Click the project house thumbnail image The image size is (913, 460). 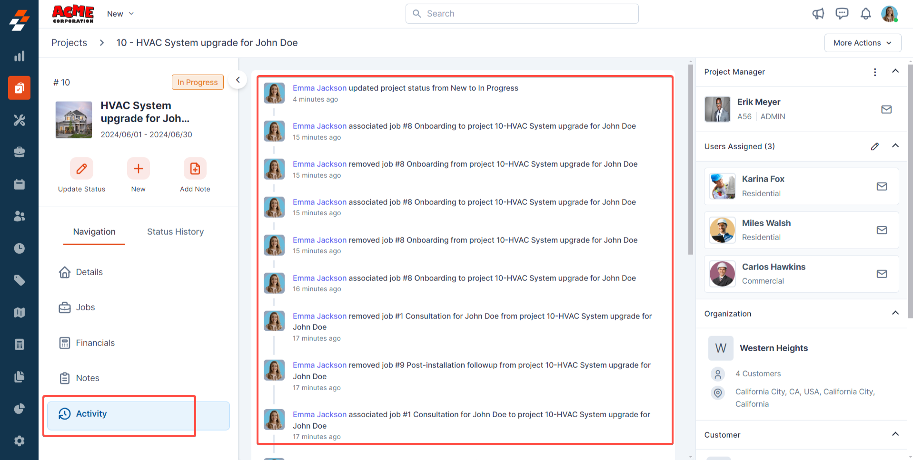coord(74,120)
